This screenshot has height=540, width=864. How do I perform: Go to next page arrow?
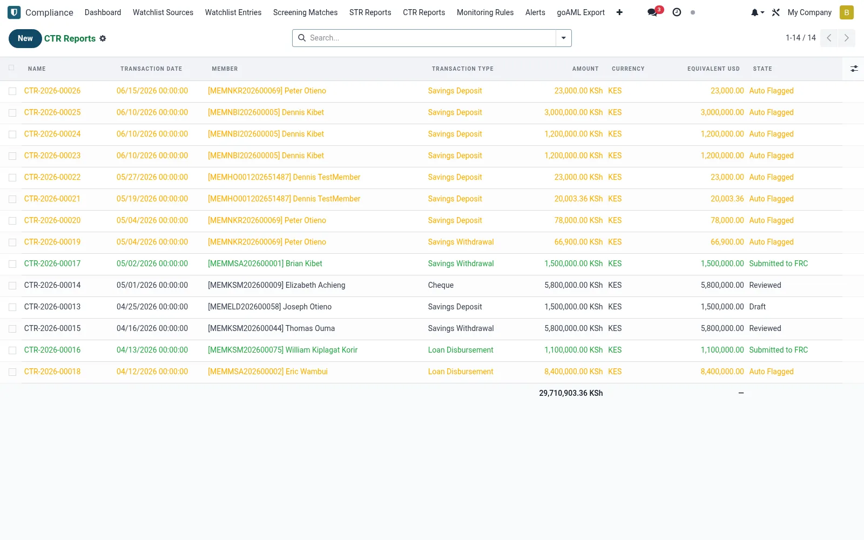[x=846, y=38]
